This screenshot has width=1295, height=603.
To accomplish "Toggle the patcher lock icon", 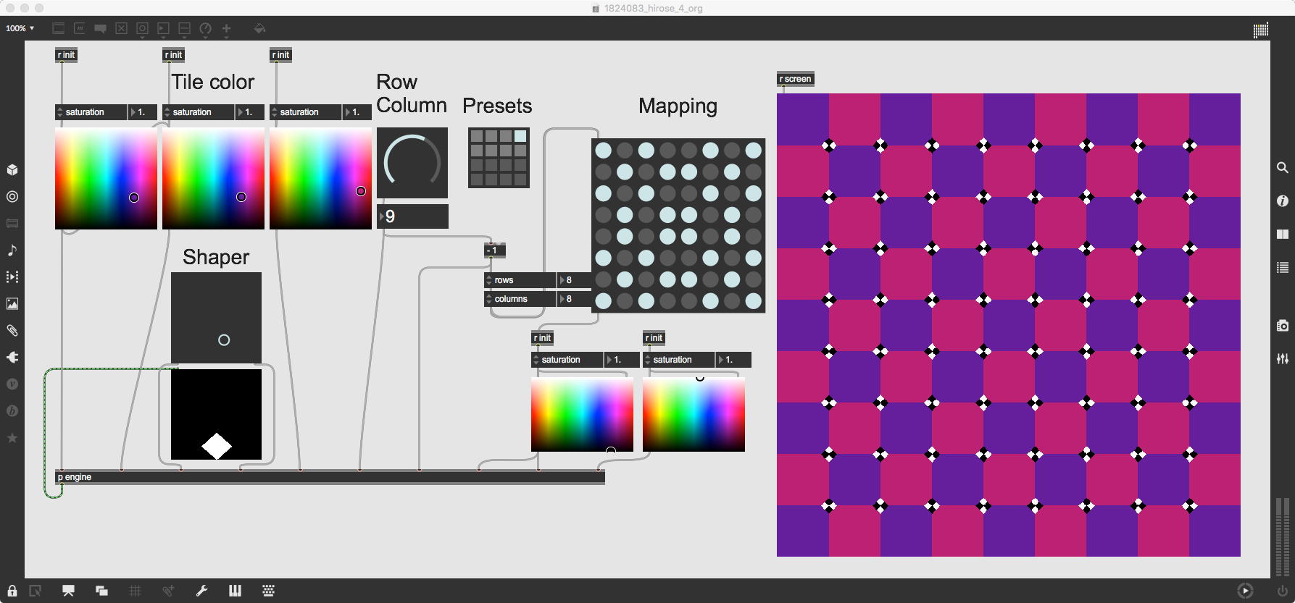I will tap(12, 591).
